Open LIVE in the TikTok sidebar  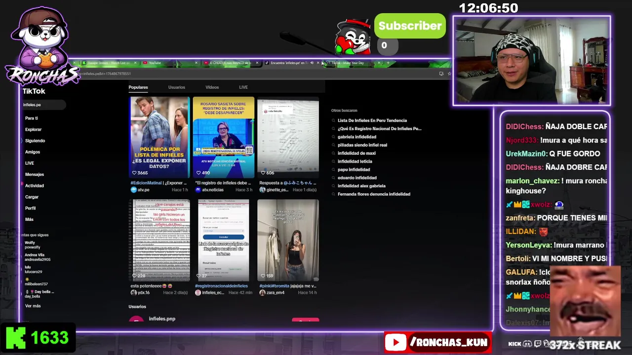click(30, 163)
